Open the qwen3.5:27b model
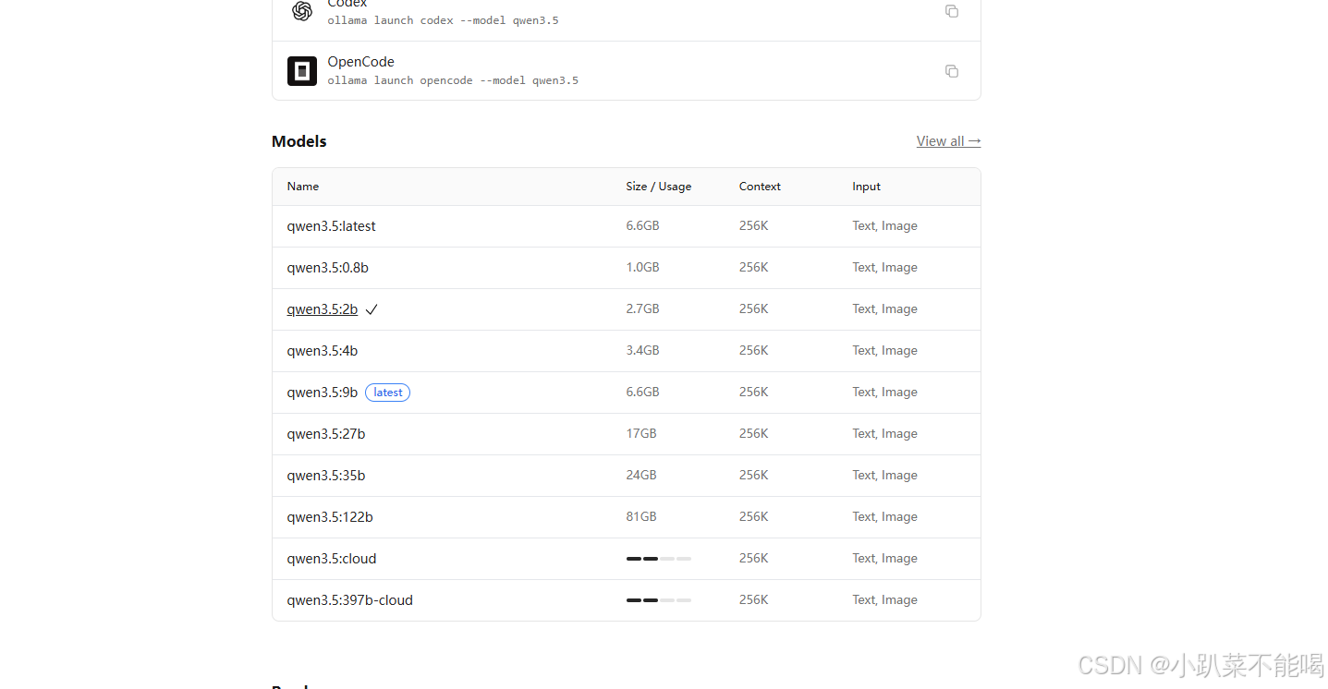This screenshot has width=1328, height=689. [326, 434]
